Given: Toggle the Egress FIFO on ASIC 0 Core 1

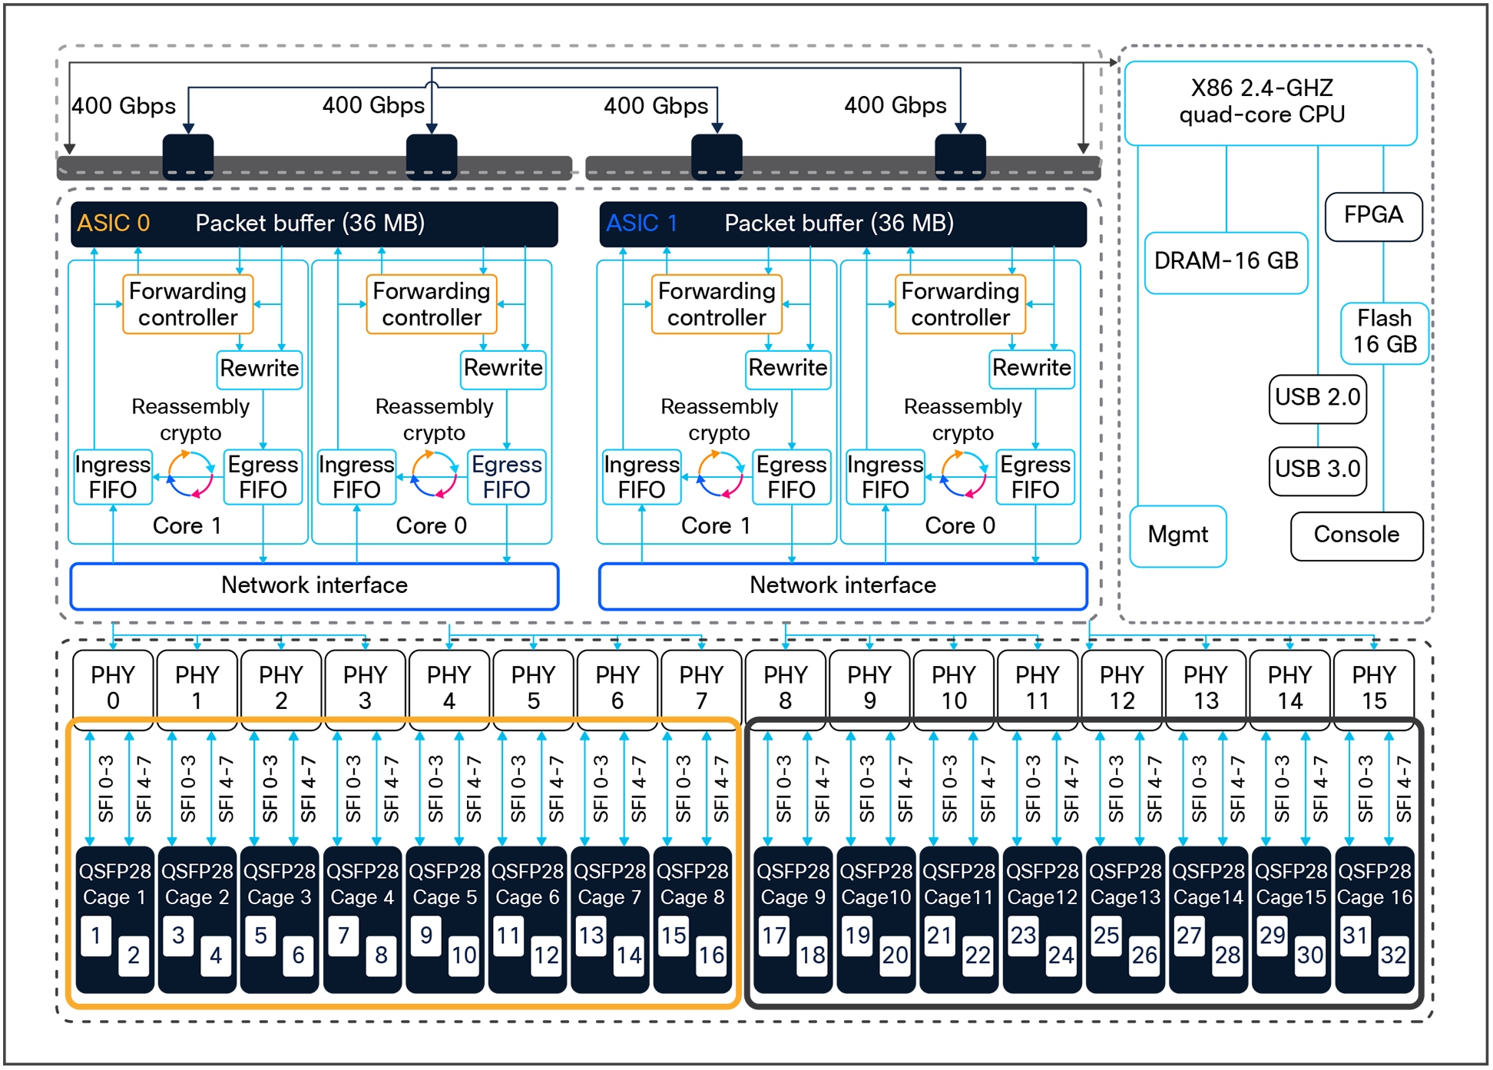Looking at the screenshot, I should tap(263, 475).
